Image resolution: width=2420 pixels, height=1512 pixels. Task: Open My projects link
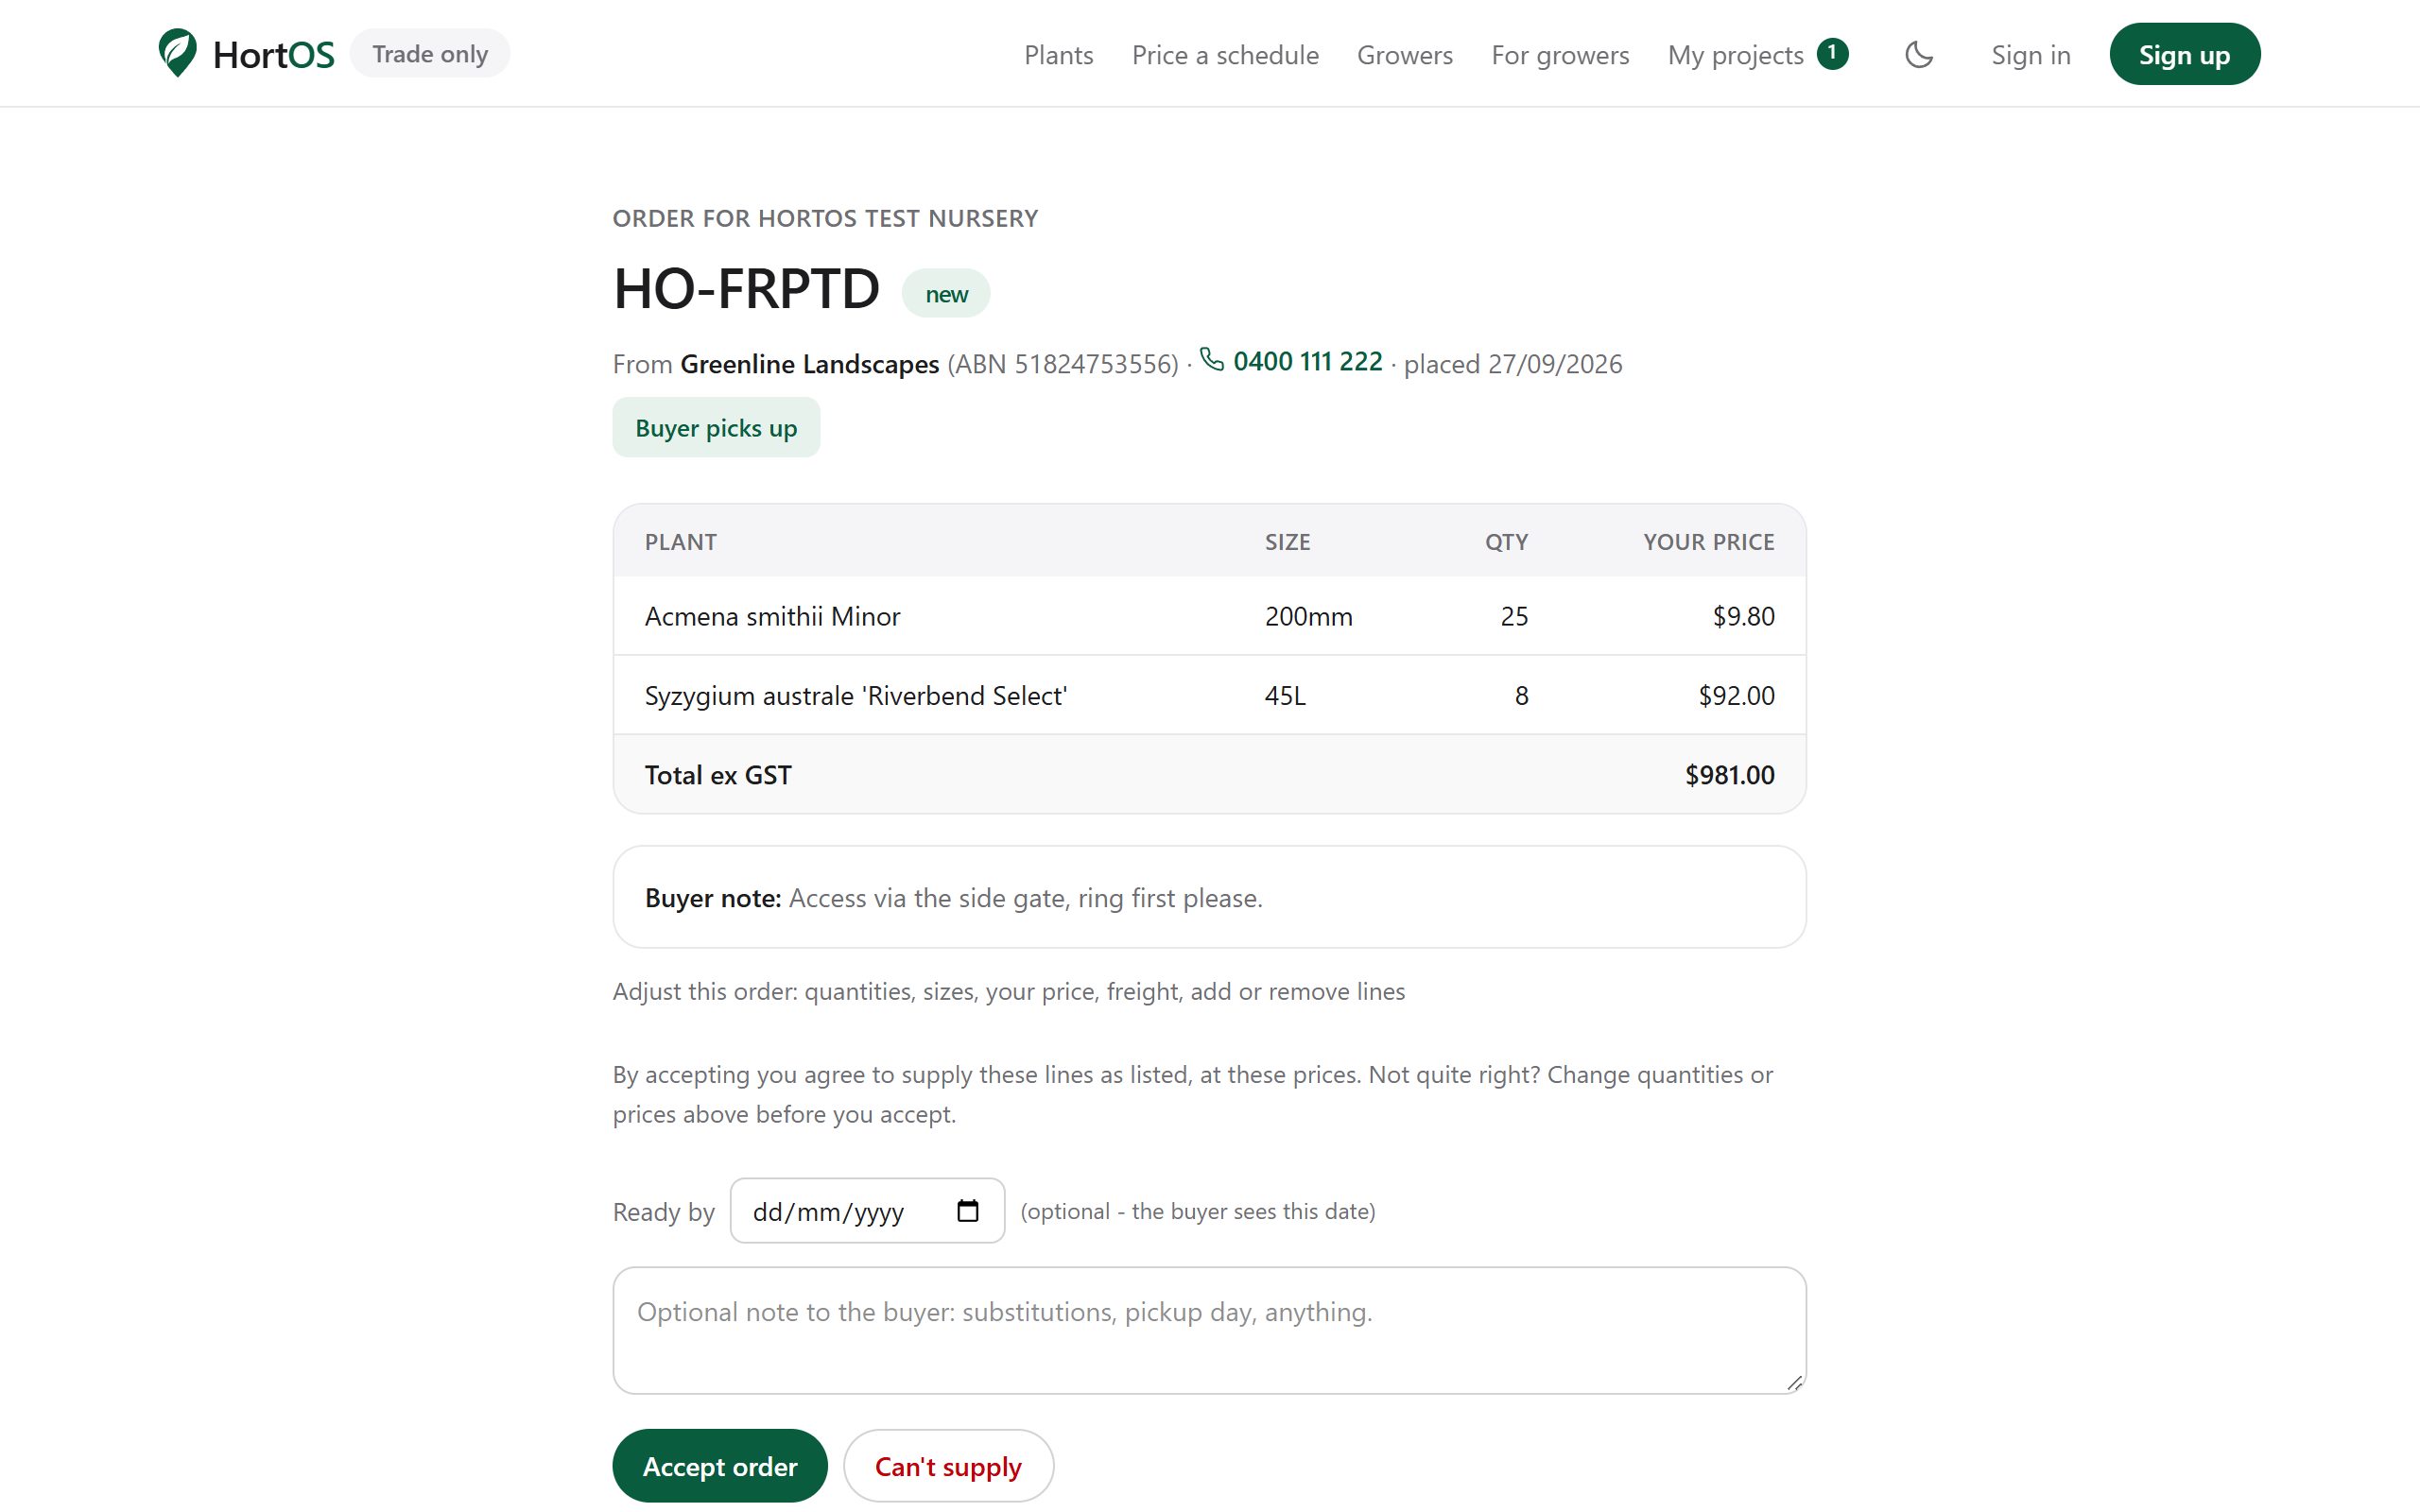1735,54
